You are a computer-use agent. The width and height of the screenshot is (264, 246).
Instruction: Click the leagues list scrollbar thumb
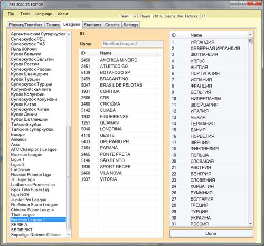tap(69, 177)
